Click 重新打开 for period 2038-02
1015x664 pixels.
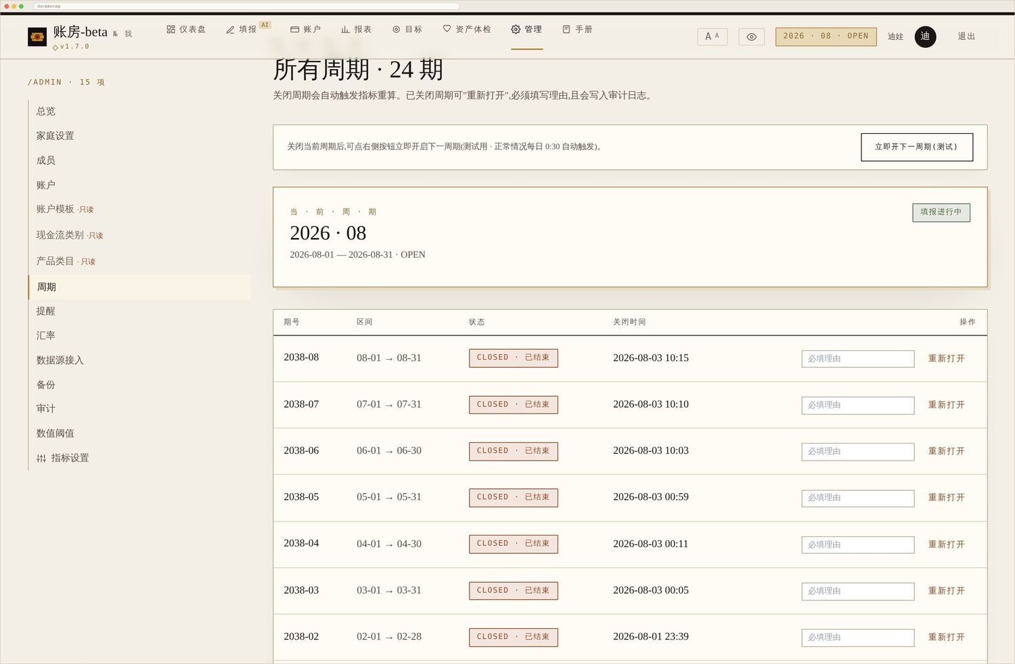click(946, 637)
